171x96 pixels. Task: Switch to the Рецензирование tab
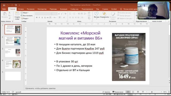87,9
